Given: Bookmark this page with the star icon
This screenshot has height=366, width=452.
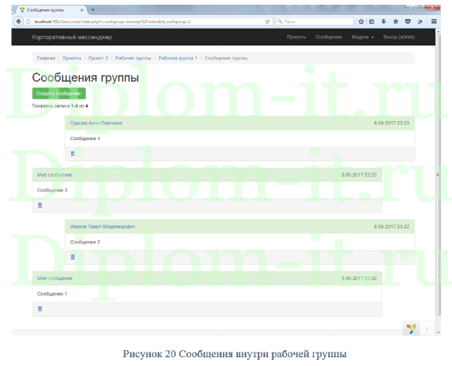Looking at the screenshot, I should tap(361, 21).
